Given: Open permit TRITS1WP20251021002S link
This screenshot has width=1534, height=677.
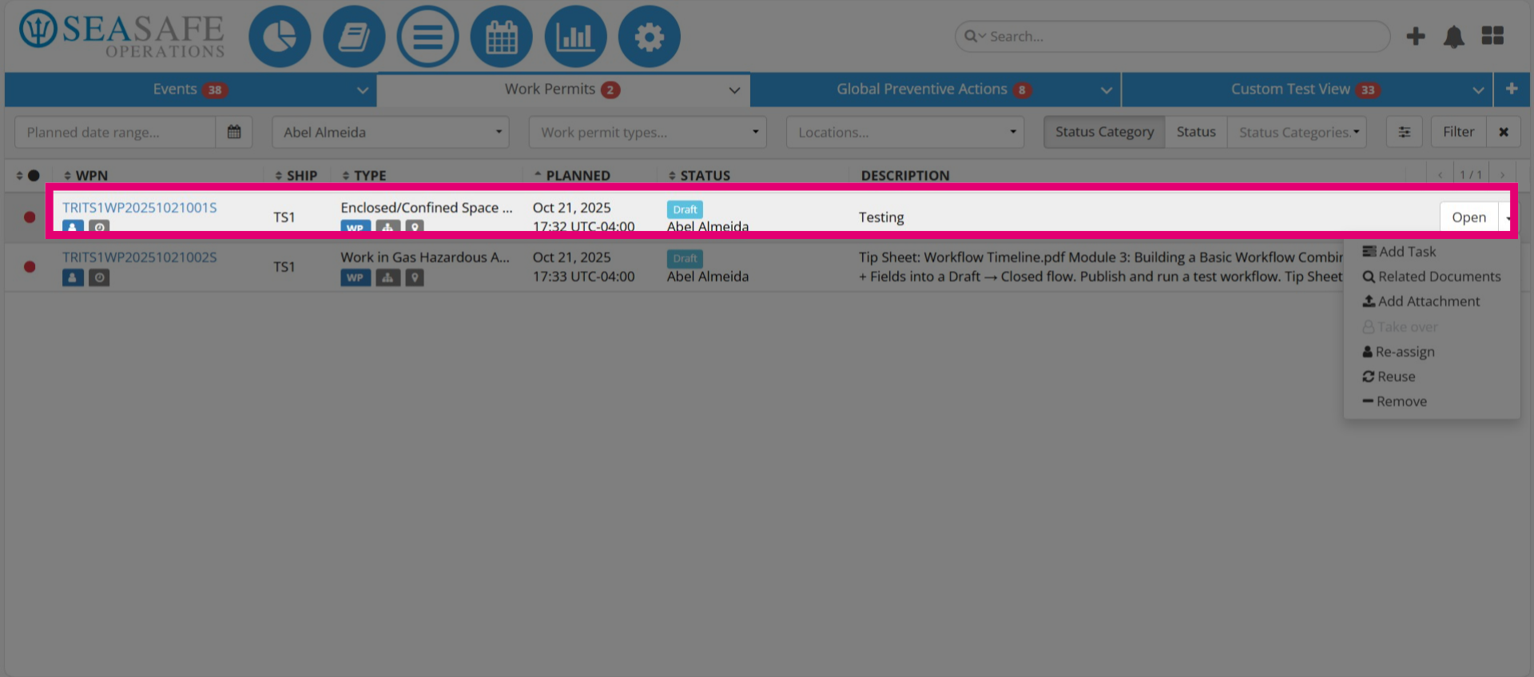Looking at the screenshot, I should (x=140, y=257).
